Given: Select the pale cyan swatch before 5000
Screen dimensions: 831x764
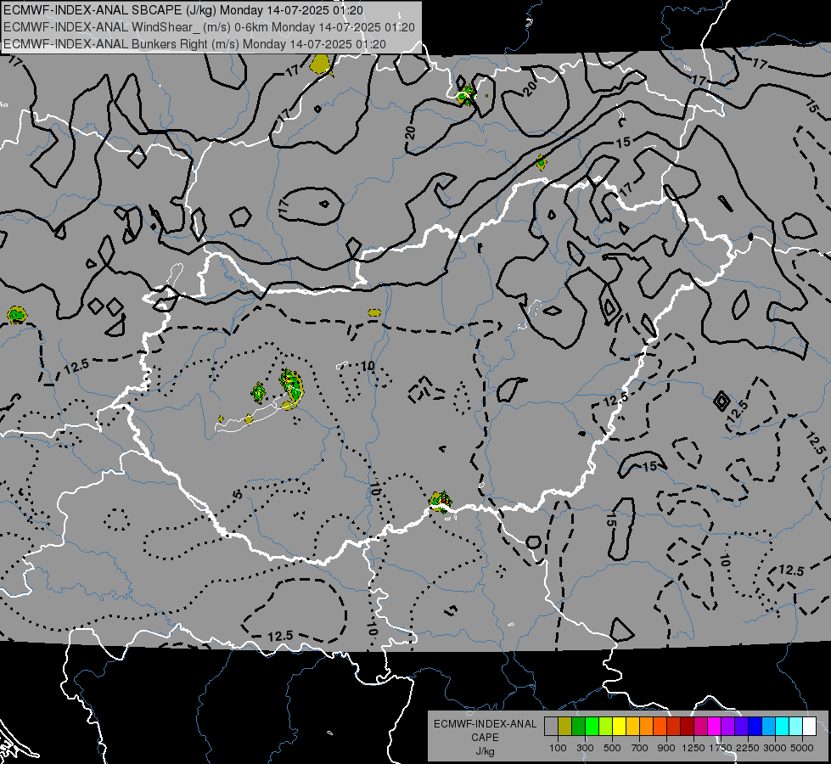Looking at the screenshot, I should click(796, 727).
